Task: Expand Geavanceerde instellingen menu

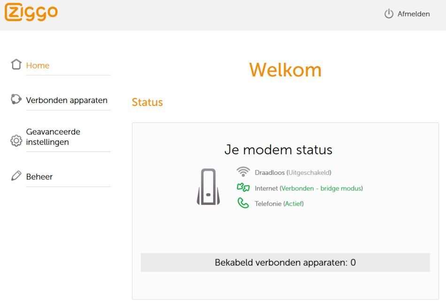Action: [x=53, y=137]
